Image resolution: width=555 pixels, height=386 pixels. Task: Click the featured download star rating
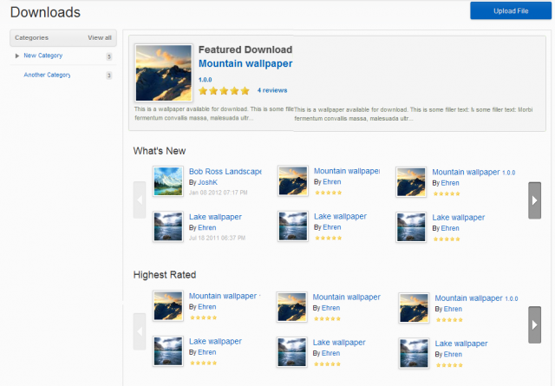(x=224, y=90)
